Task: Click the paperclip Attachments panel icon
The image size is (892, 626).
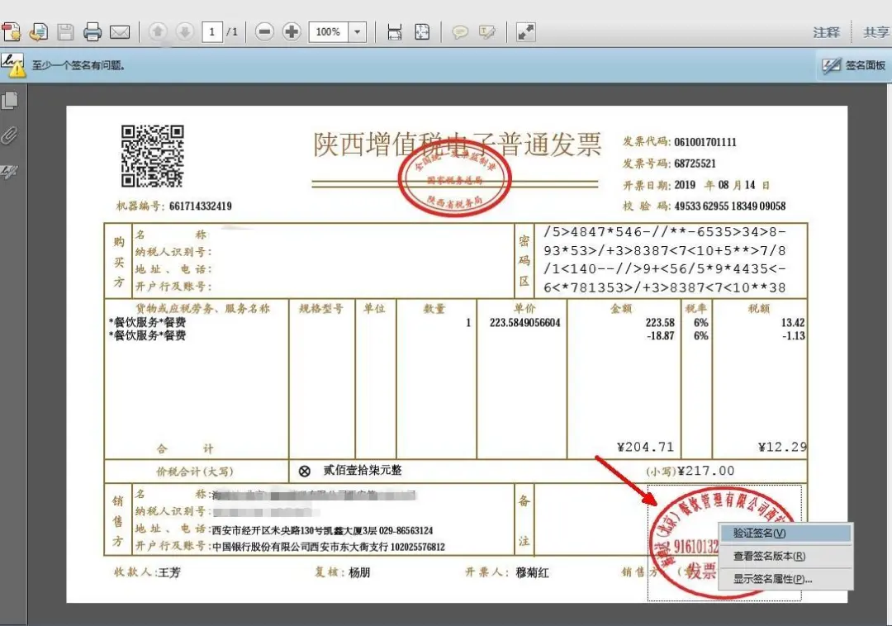Action: 10,135
